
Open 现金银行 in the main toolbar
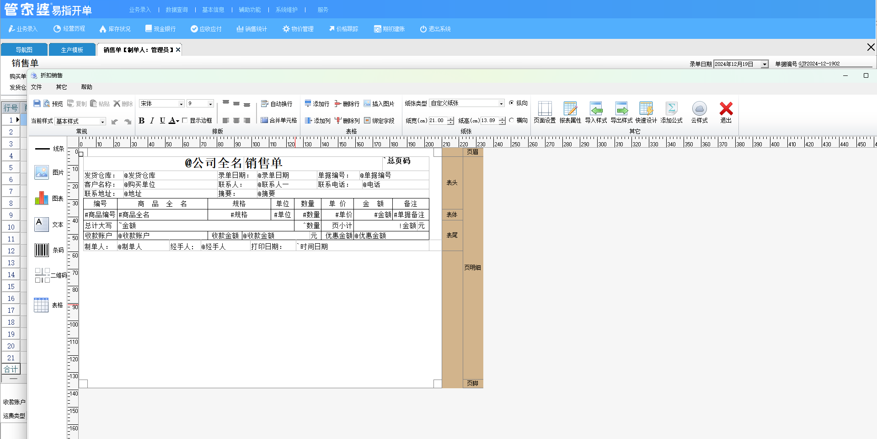point(160,29)
